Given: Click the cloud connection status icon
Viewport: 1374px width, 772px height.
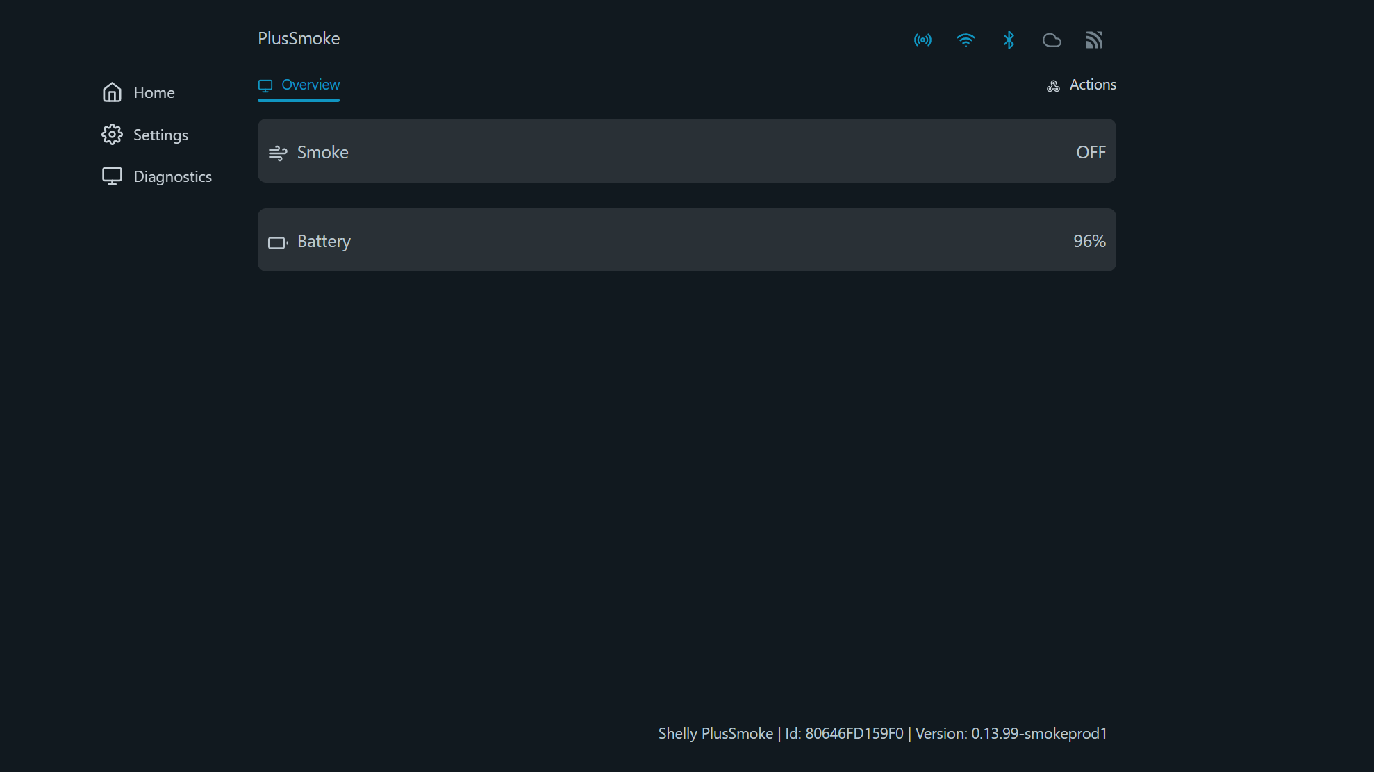Looking at the screenshot, I should (1052, 40).
